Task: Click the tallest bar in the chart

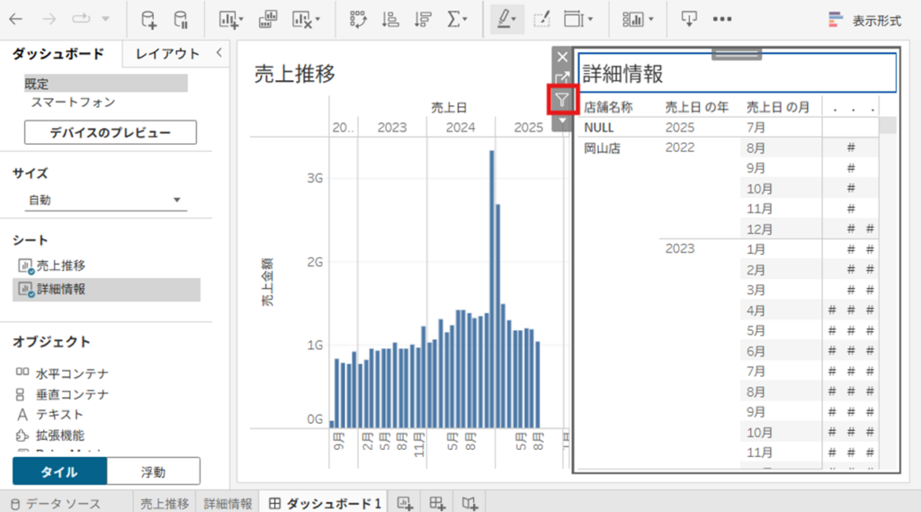Action: [492, 289]
